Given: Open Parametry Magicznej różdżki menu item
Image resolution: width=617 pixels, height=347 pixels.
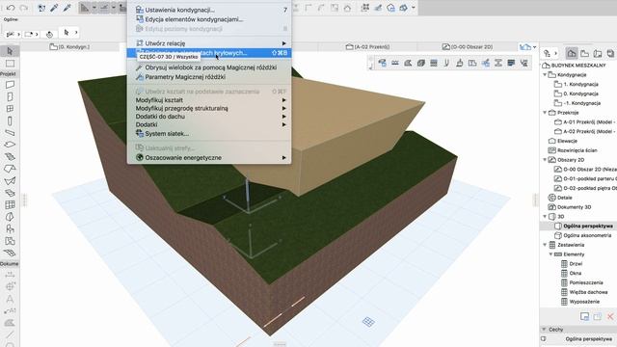Looking at the screenshot, I should click(209, 77).
